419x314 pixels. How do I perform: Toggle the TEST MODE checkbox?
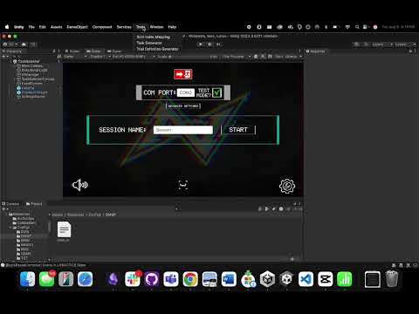[216, 92]
